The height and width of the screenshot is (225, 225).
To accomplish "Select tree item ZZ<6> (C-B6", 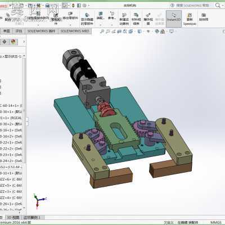I will [11, 179].
